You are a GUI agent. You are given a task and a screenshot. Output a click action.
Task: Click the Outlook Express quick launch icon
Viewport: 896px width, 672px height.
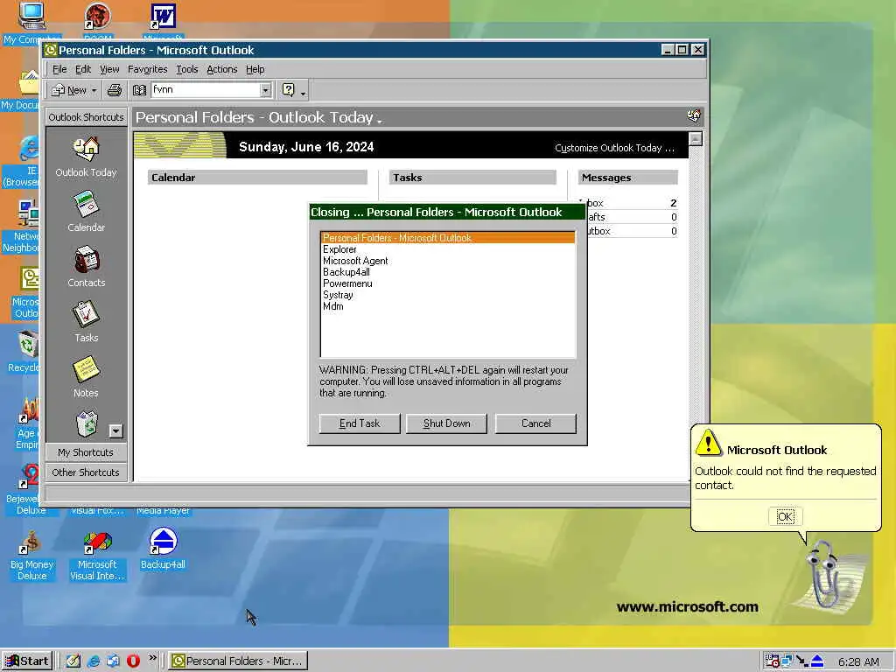click(x=113, y=661)
